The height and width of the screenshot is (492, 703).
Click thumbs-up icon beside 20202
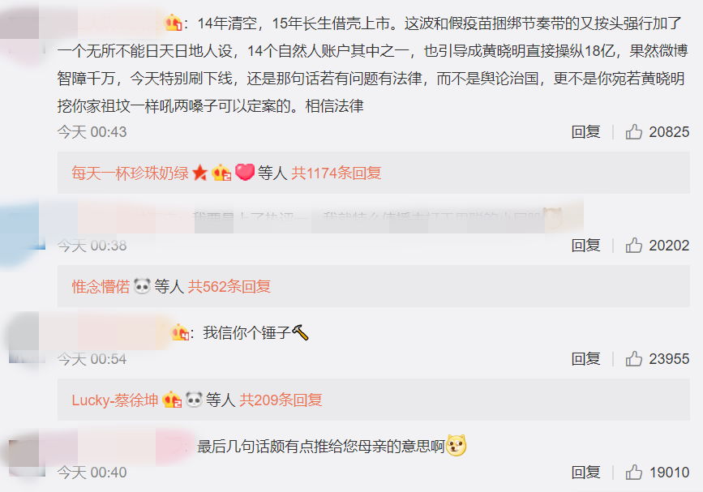click(633, 245)
